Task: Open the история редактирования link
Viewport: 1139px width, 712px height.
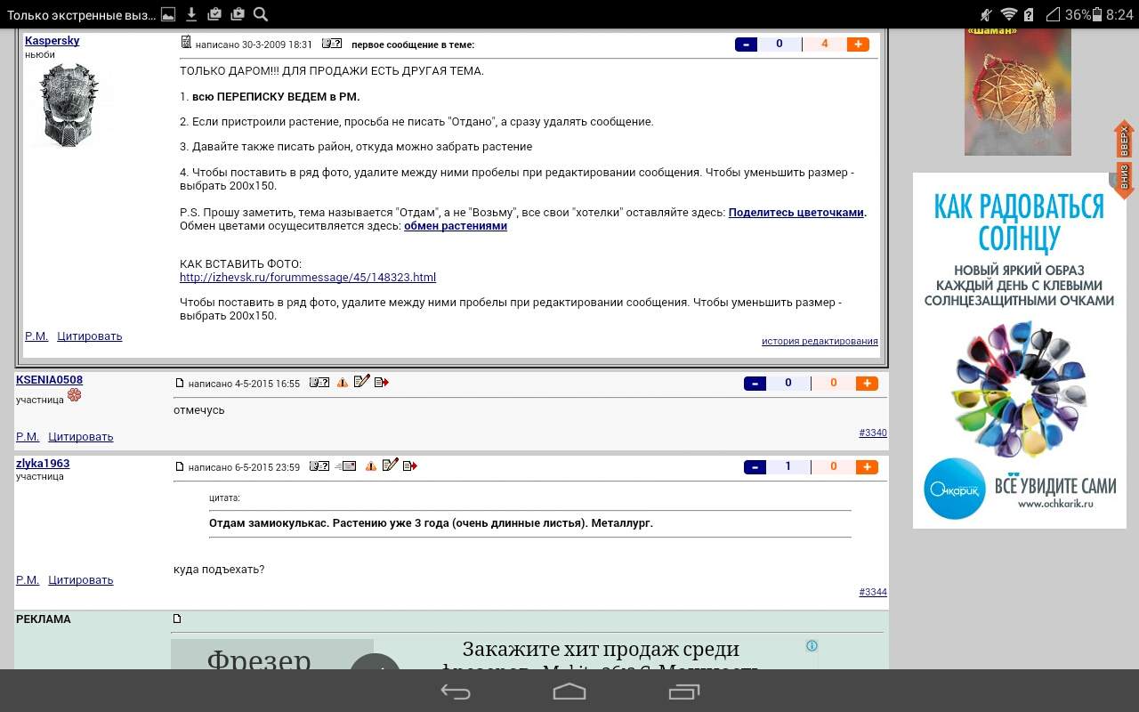Action: click(x=820, y=342)
